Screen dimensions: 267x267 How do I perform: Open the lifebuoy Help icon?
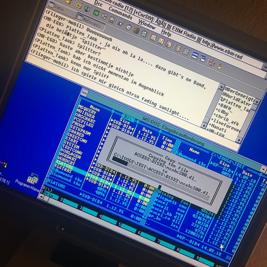click(x=212, y=63)
